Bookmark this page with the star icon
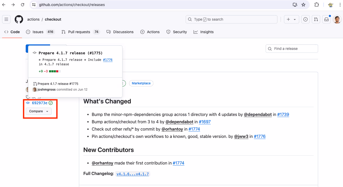This screenshot has height=187, width=343. point(303,5)
